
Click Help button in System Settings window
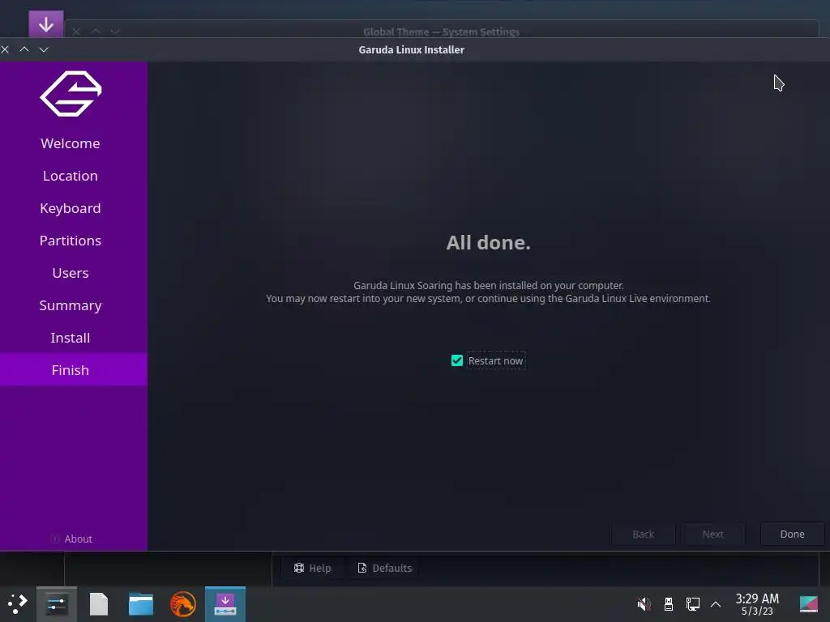(x=312, y=568)
